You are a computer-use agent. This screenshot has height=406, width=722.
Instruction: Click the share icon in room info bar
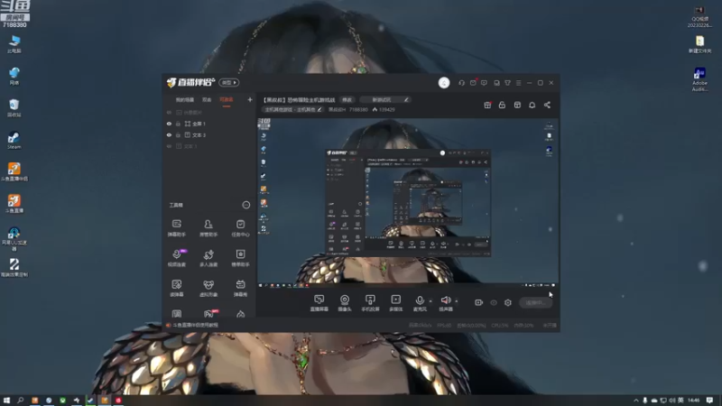pyautogui.click(x=547, y=105)
